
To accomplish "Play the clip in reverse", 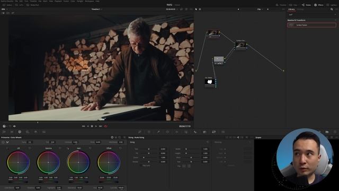I will pos(88,126).
